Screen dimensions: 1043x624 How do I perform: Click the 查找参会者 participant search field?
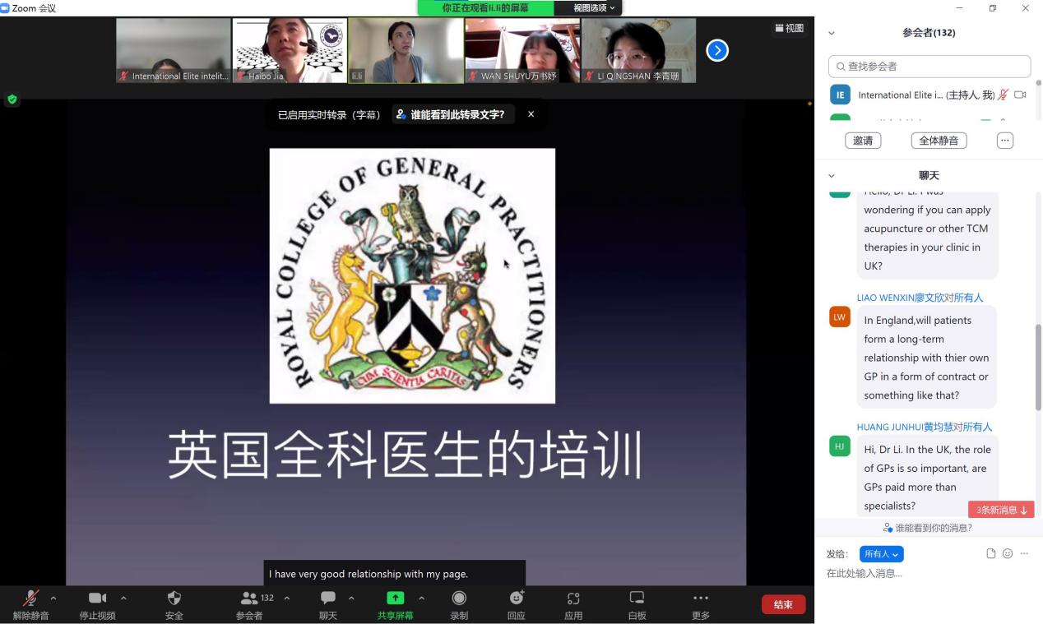click(929, 66)
